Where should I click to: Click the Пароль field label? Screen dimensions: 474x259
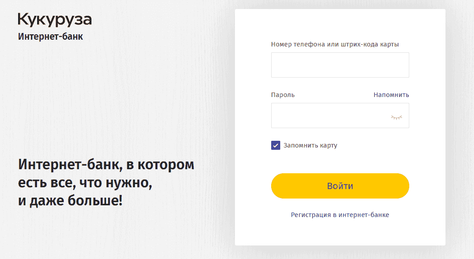pyautogui.click(x=282, y=95)
